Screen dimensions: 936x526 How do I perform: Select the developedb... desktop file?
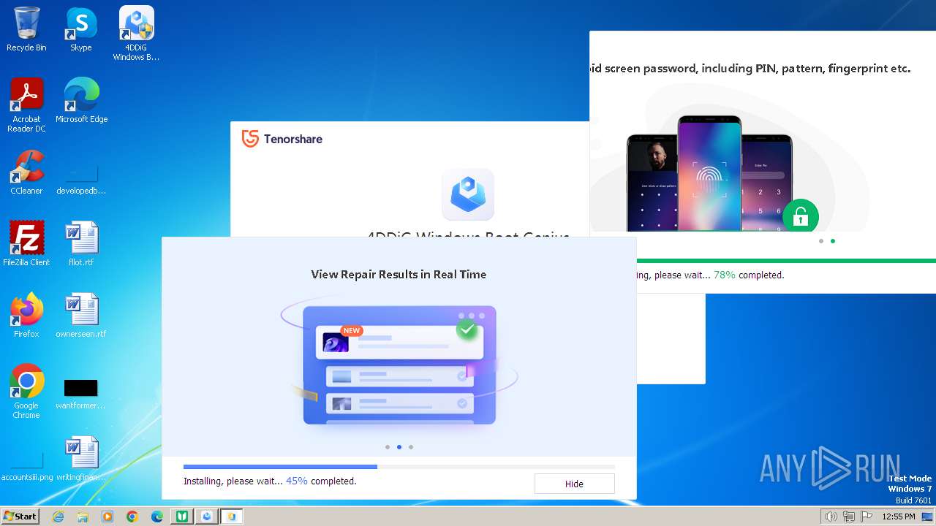pos(81,177)
